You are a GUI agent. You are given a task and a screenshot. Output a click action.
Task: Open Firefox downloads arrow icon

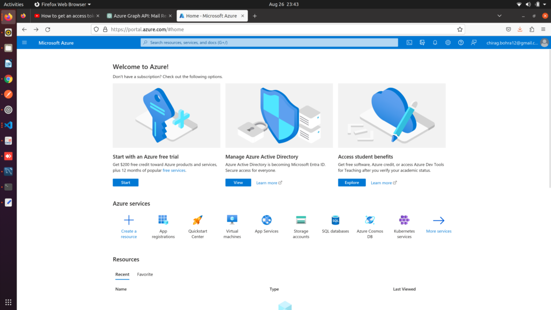click(x=520, y=30)
